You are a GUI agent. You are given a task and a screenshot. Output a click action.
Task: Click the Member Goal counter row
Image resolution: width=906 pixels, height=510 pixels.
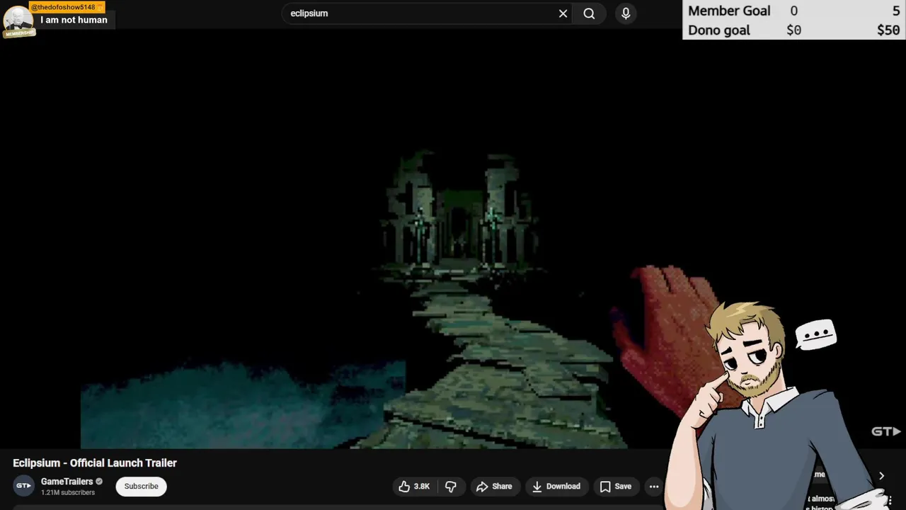794,11
